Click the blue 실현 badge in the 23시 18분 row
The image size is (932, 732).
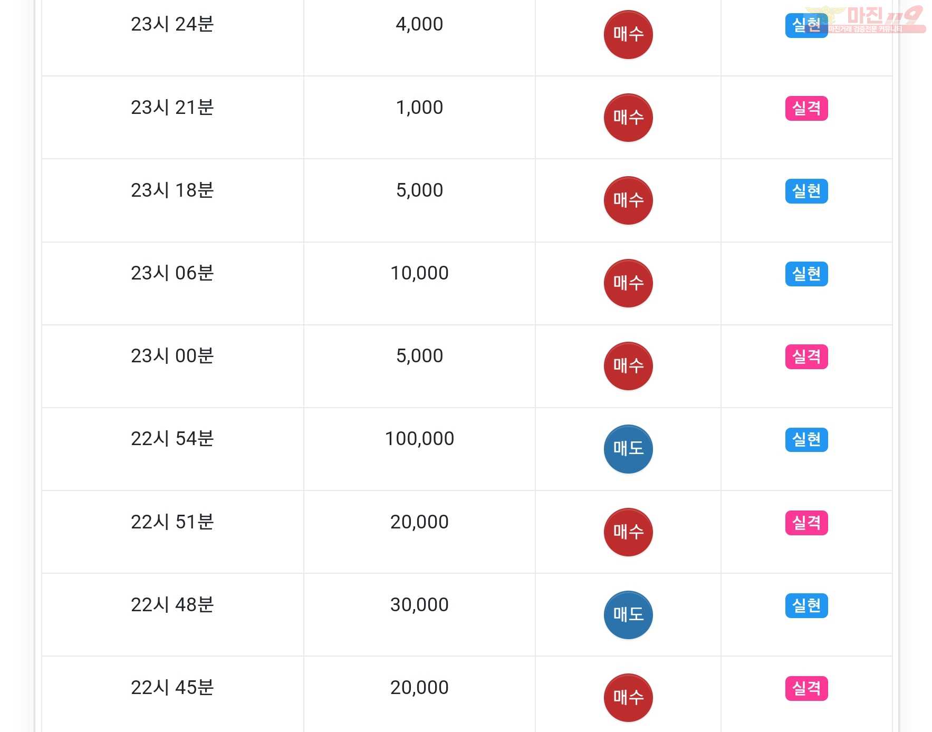click(806, 191)
